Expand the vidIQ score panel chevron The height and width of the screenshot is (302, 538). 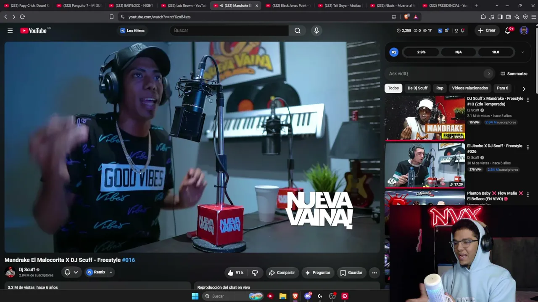(x=522, y=52)
